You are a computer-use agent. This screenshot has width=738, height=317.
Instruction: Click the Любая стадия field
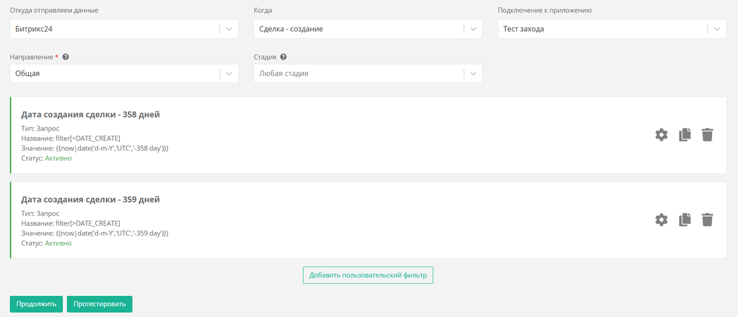pyautogui.click(x=368, y=73)
